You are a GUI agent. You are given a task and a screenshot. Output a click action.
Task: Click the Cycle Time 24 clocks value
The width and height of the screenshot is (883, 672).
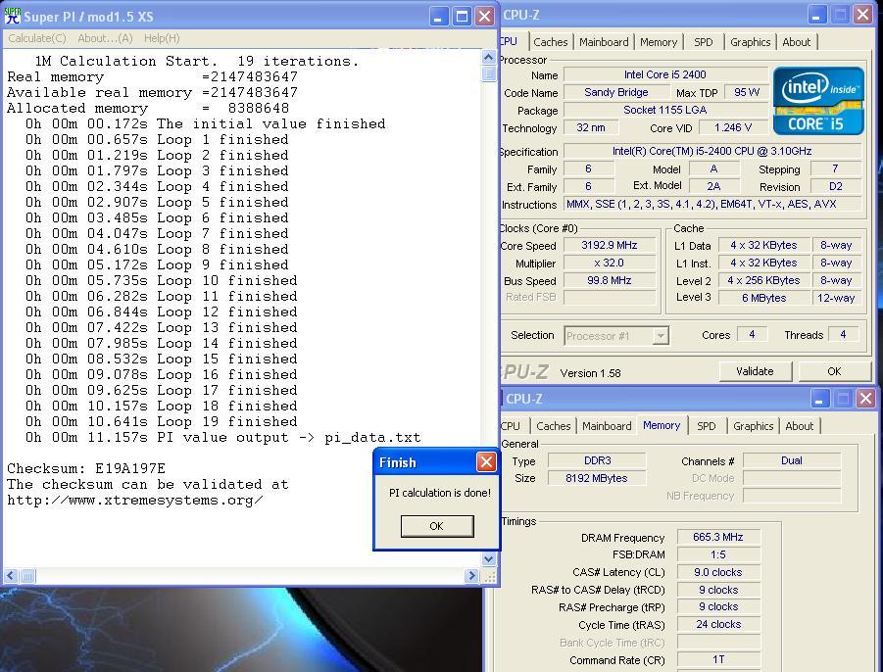point(718,625)
